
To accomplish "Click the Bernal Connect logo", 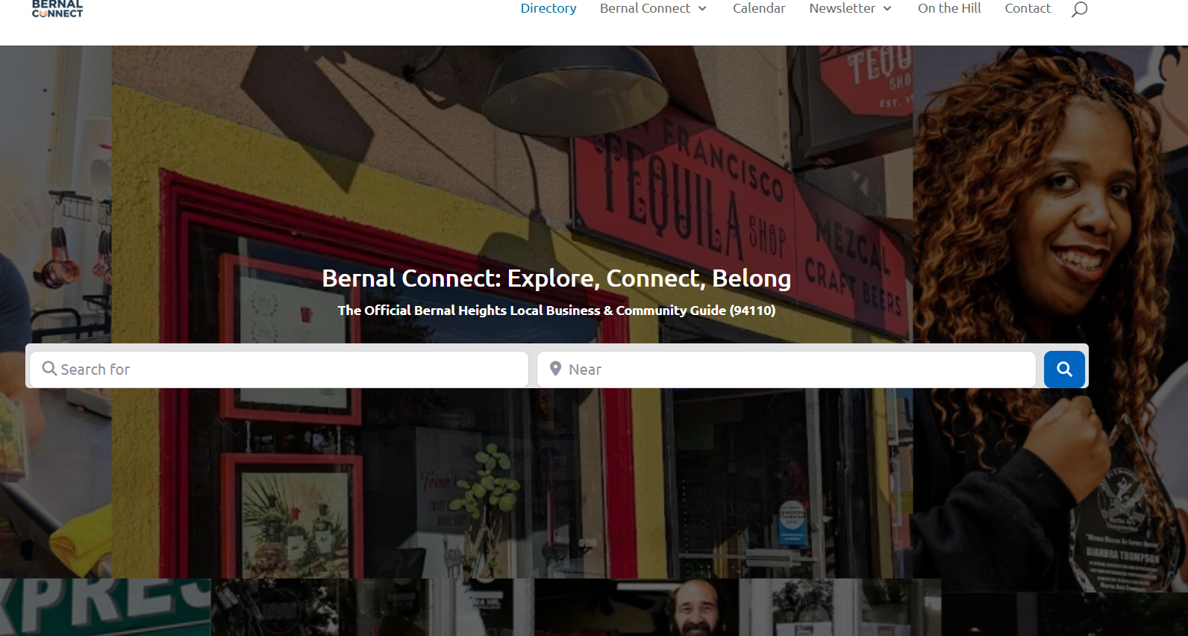I will [x=57, y=9].
